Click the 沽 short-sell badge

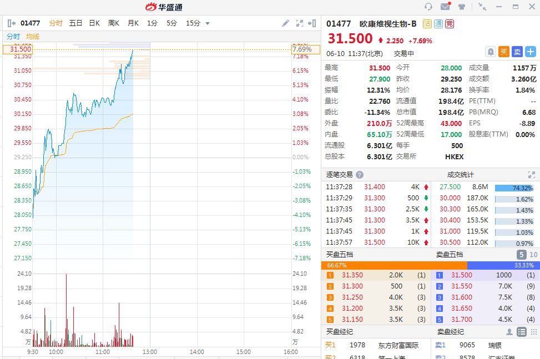click(427, 24)
